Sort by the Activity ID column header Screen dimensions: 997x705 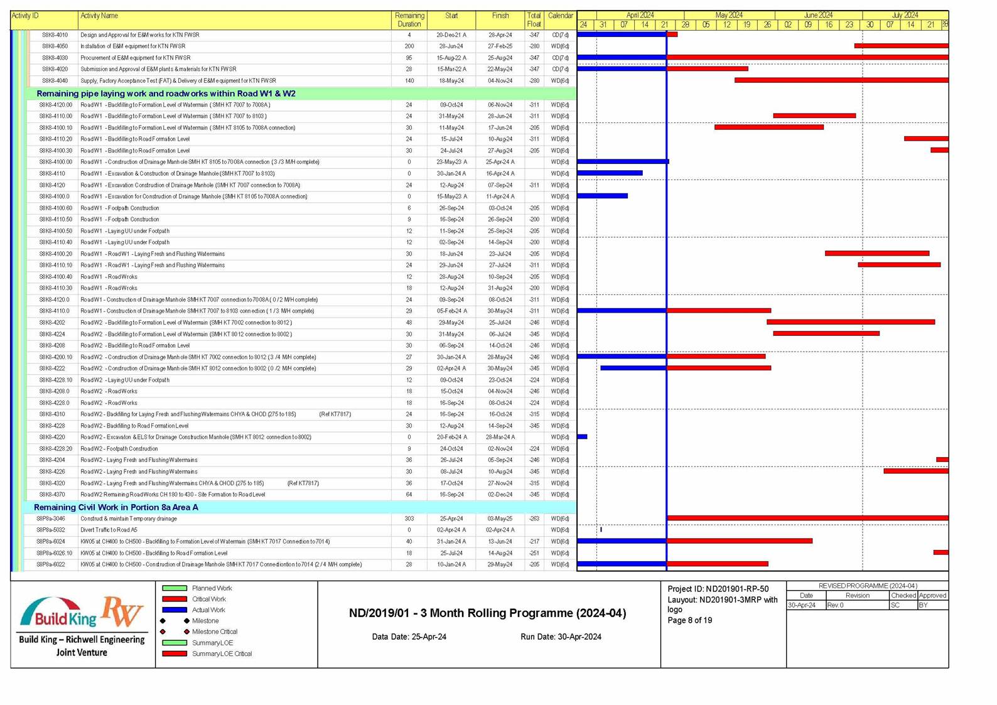[x=26, y=16]
